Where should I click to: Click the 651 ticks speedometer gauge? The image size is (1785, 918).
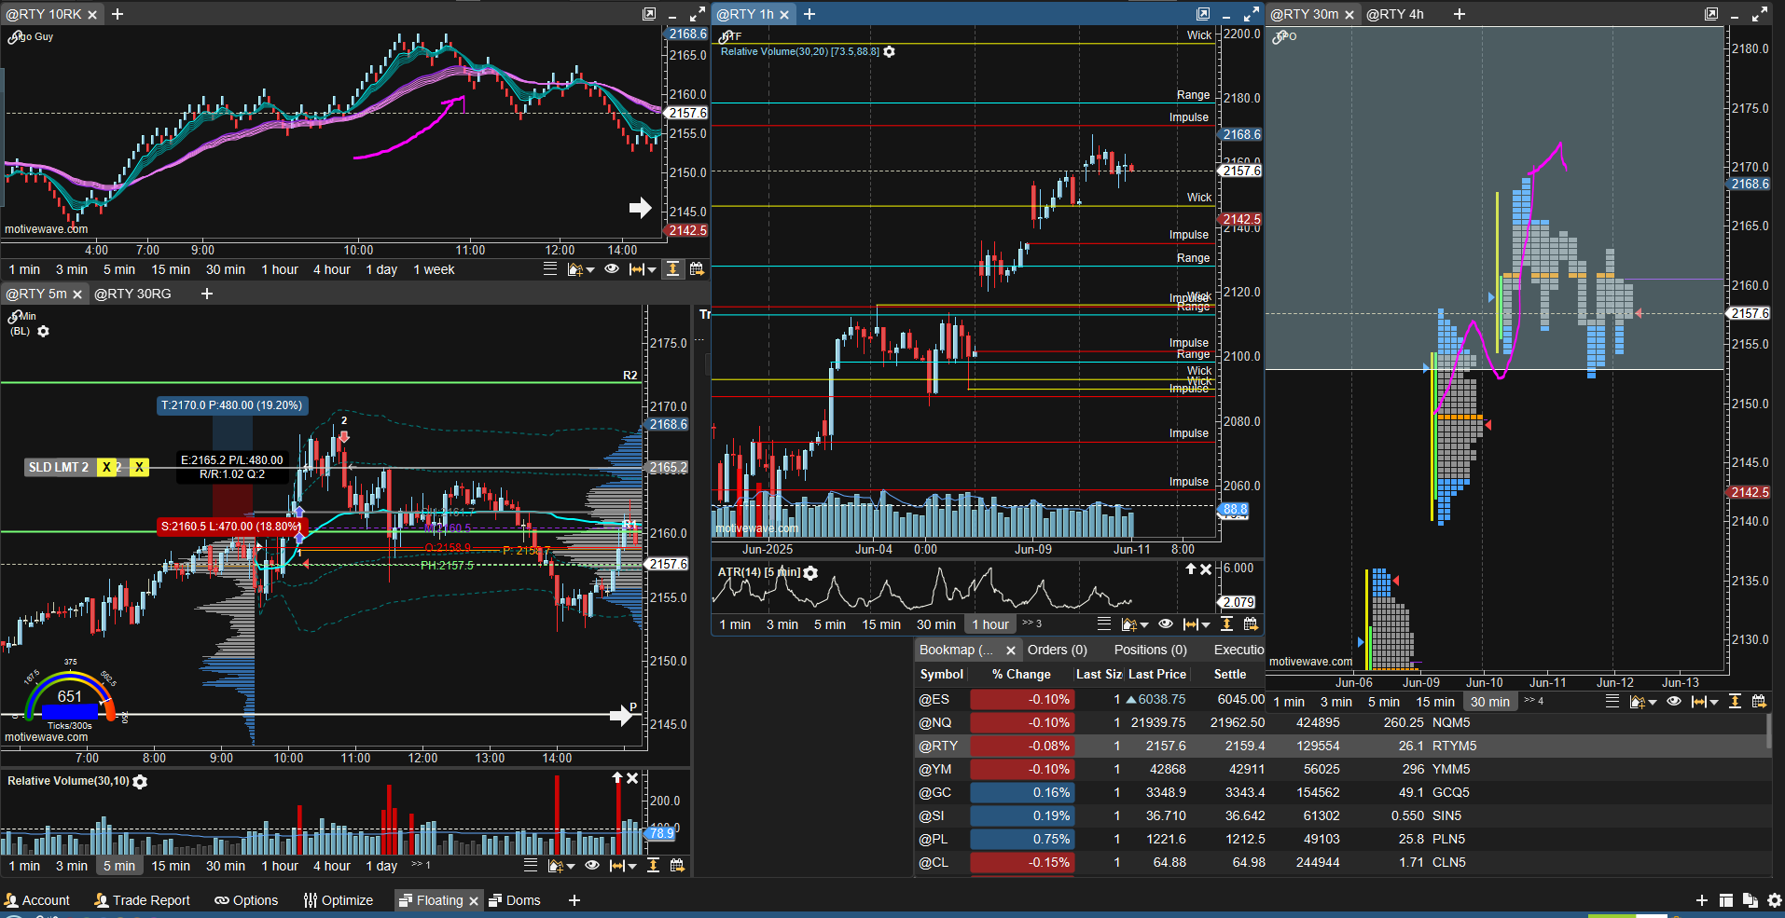pyautogui.click(x=70, y=695)
